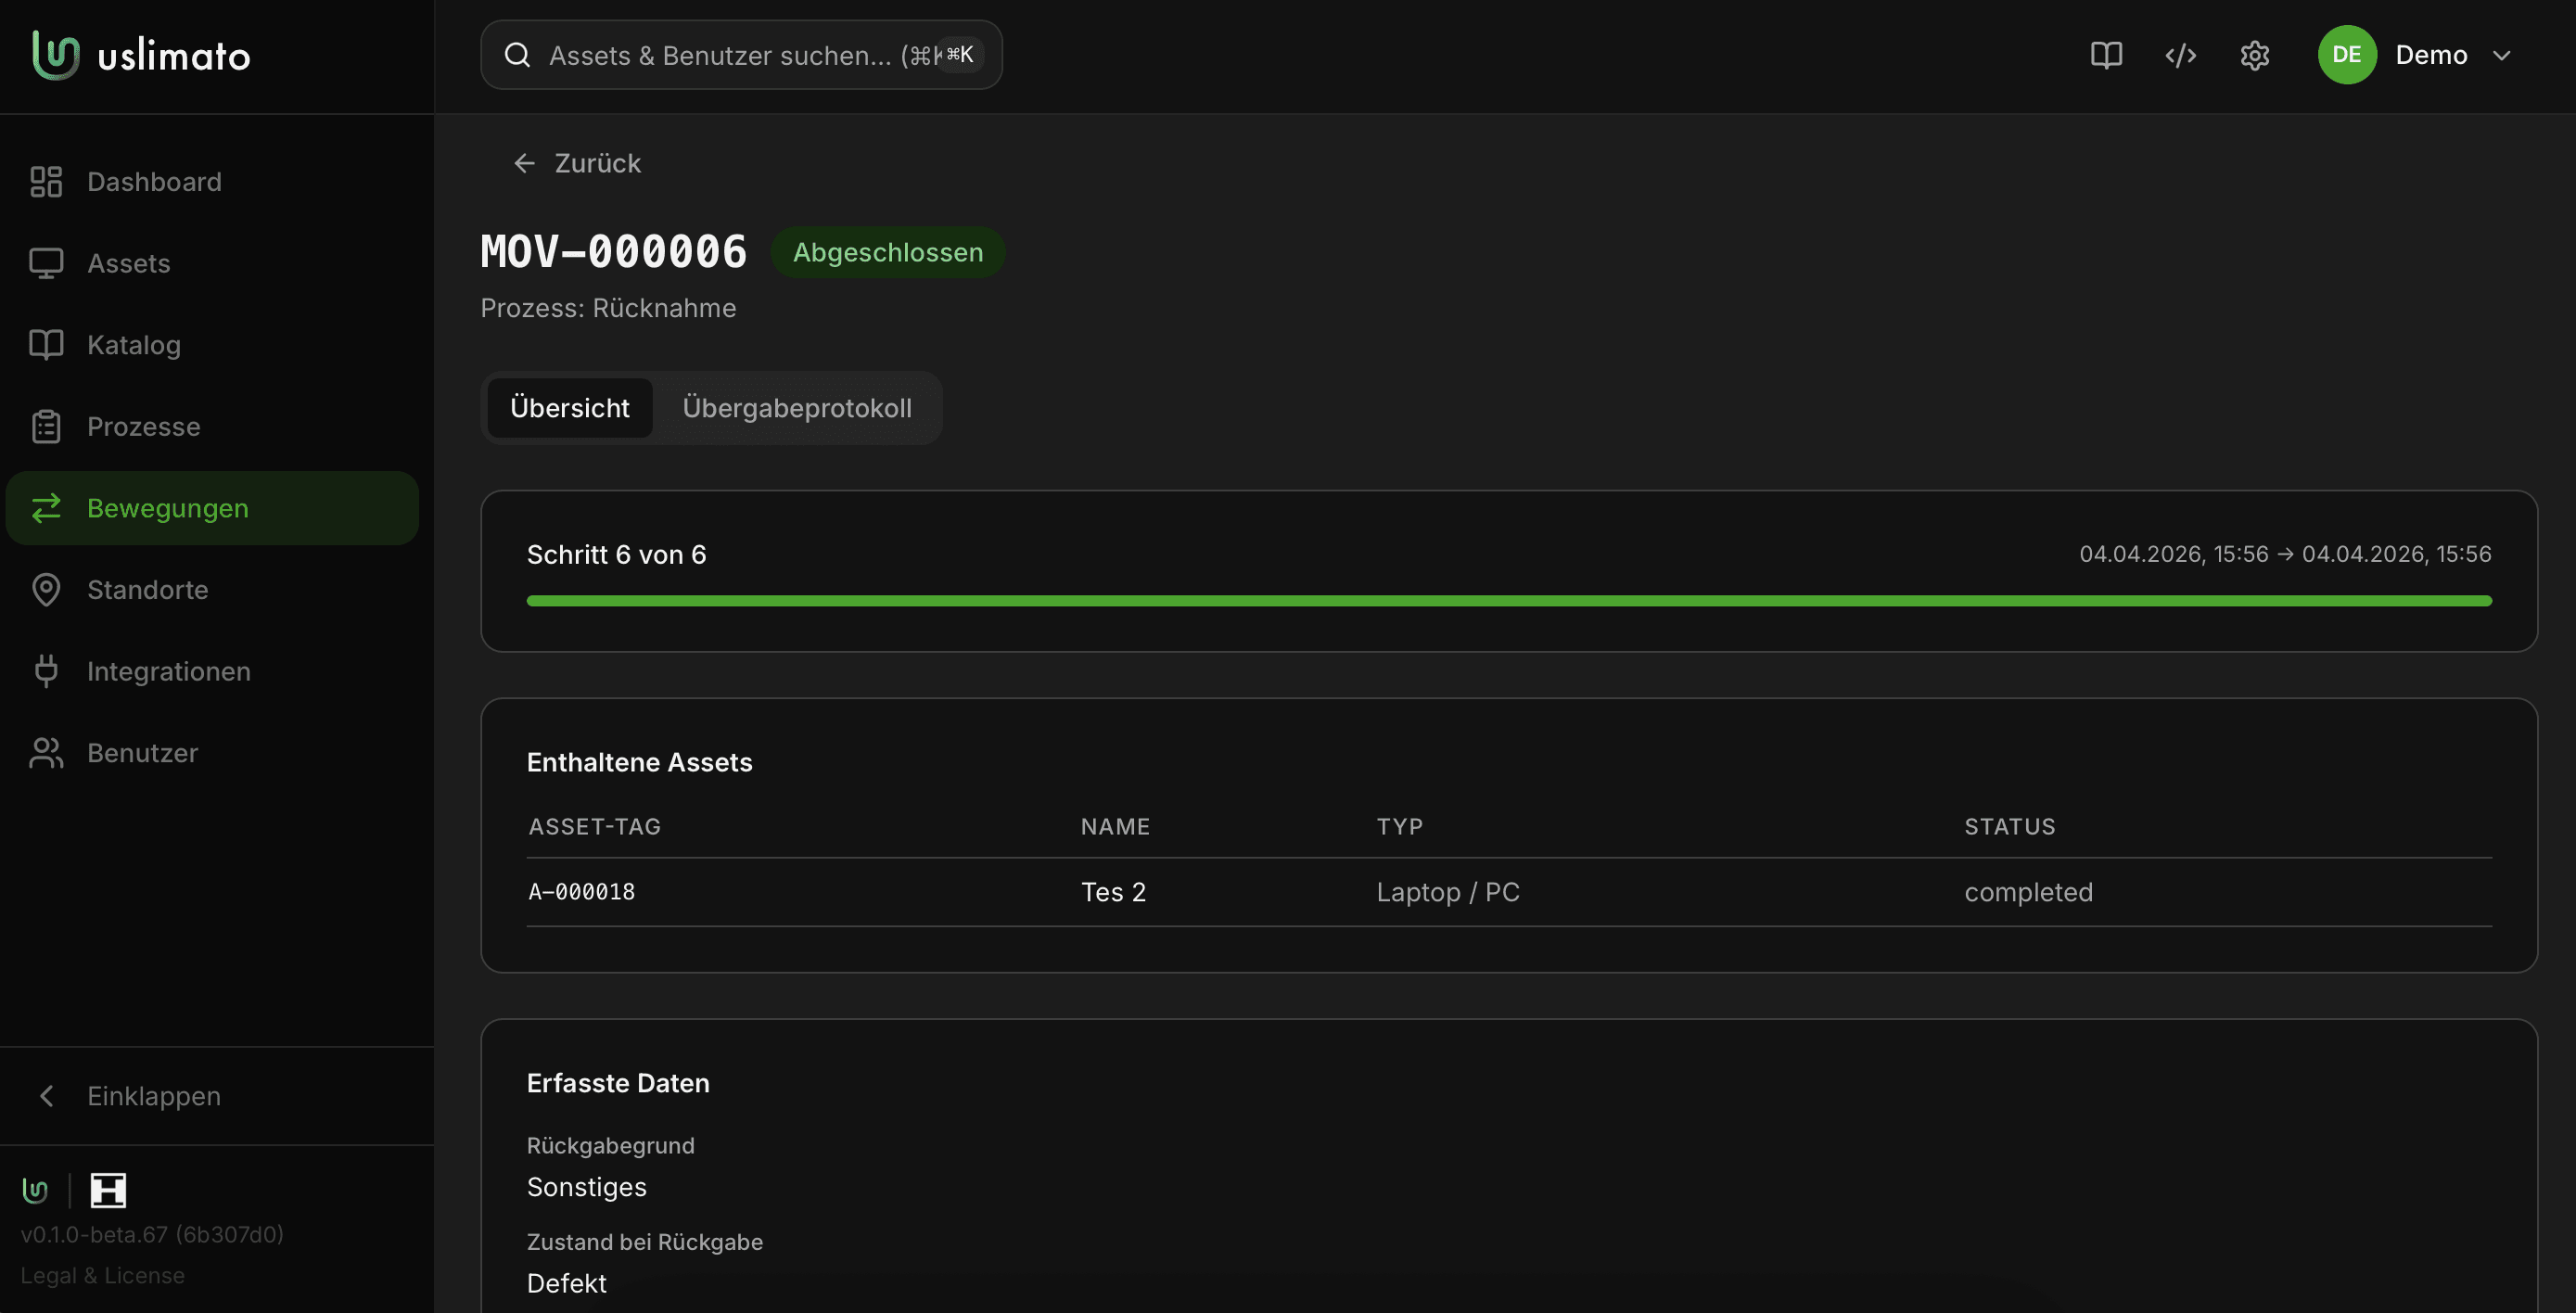Click the Assets monitor icon

pyautogui.click(x=46, y=263)
